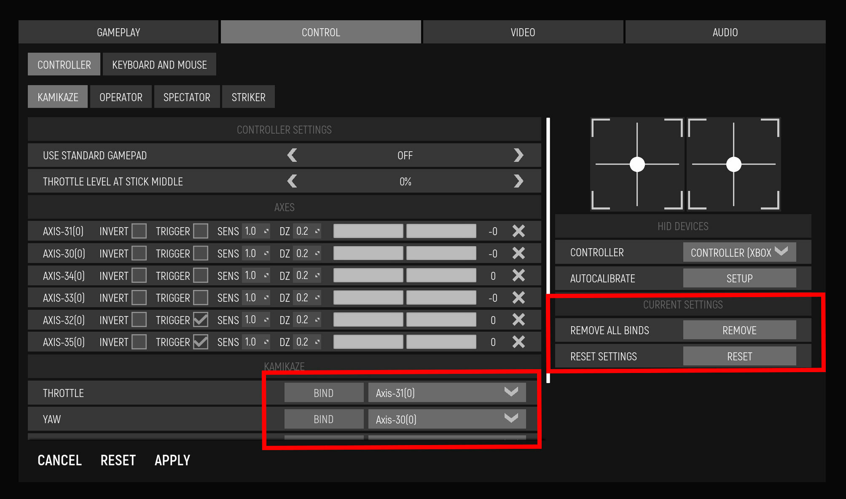The height and width of the screenshot is (499, 846).
Task: Expand the Throttle Axis-31(0) dropdown
Action: pos(447,393)
